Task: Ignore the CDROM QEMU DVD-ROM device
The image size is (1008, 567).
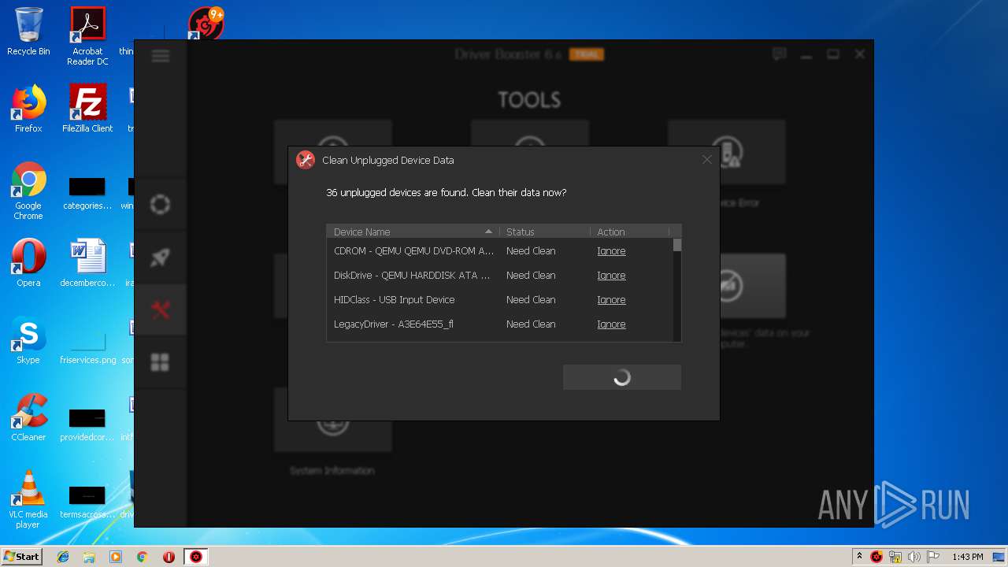Action: [x=611, y=251]
